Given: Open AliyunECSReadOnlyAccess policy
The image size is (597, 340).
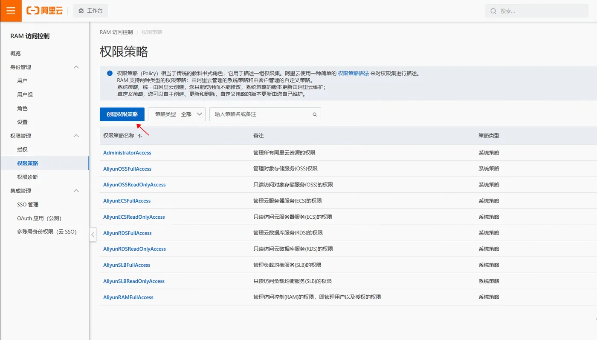Looking at the screenshot, I should click(x=134, y=217).
